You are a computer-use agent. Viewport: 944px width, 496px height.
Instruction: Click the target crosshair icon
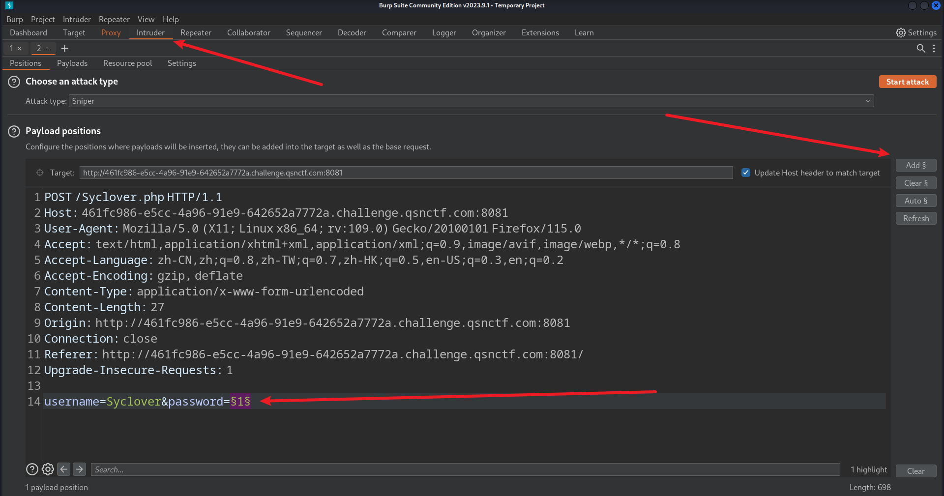click(x=40, y=173)
